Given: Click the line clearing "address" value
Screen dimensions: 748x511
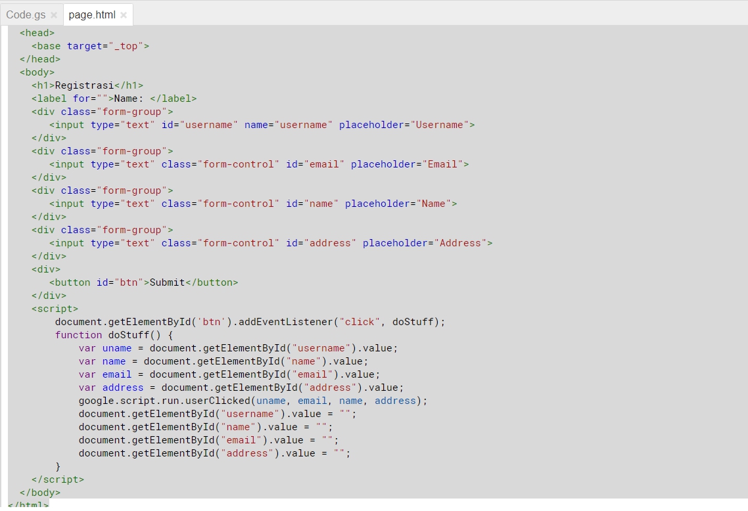Looking at the screenshot, I should (x=215, y=454).
